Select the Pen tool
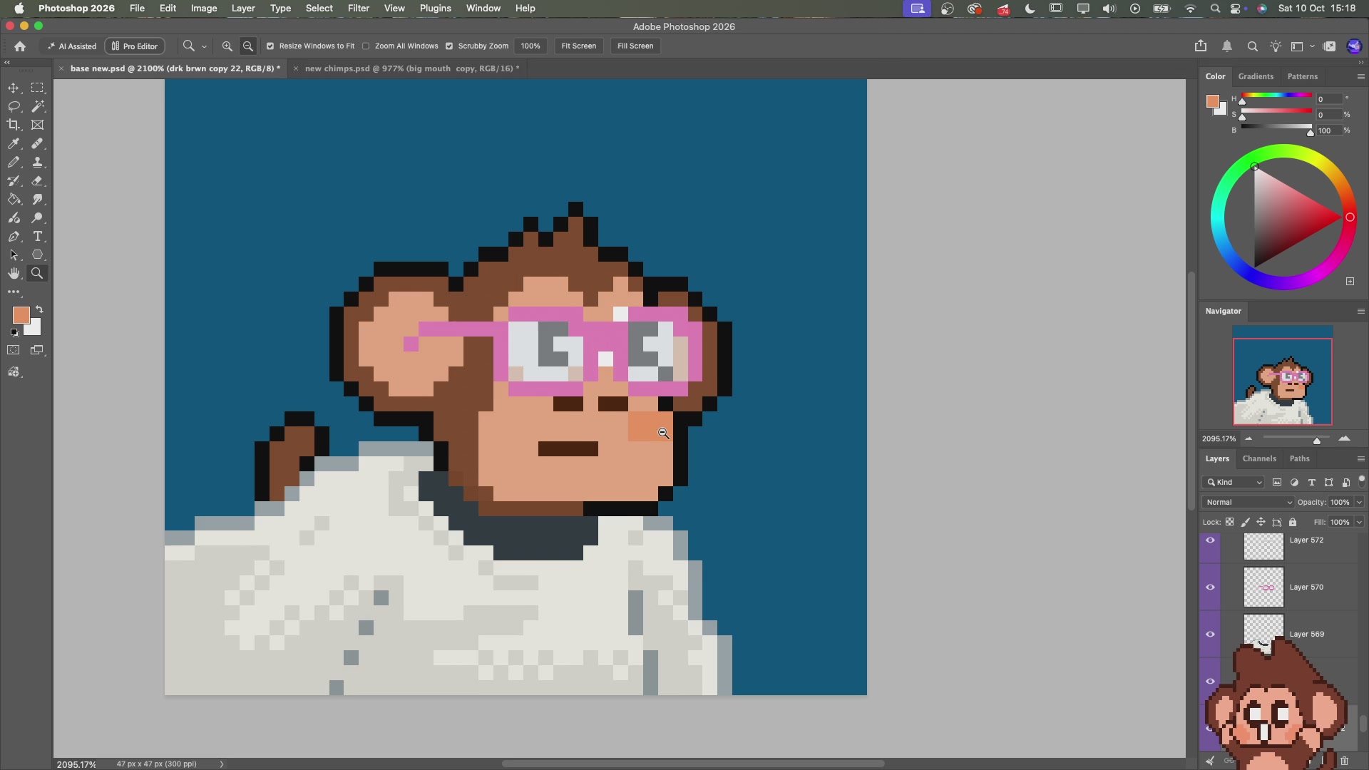The height and width of the screenshot is (770, 1369). point(14,237)
